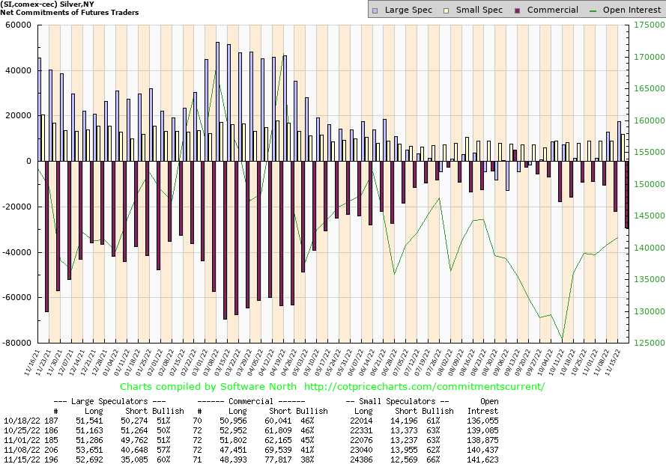666x464 pixels.
Task: Select the Large Spec legend label
Action: [408, 10]
